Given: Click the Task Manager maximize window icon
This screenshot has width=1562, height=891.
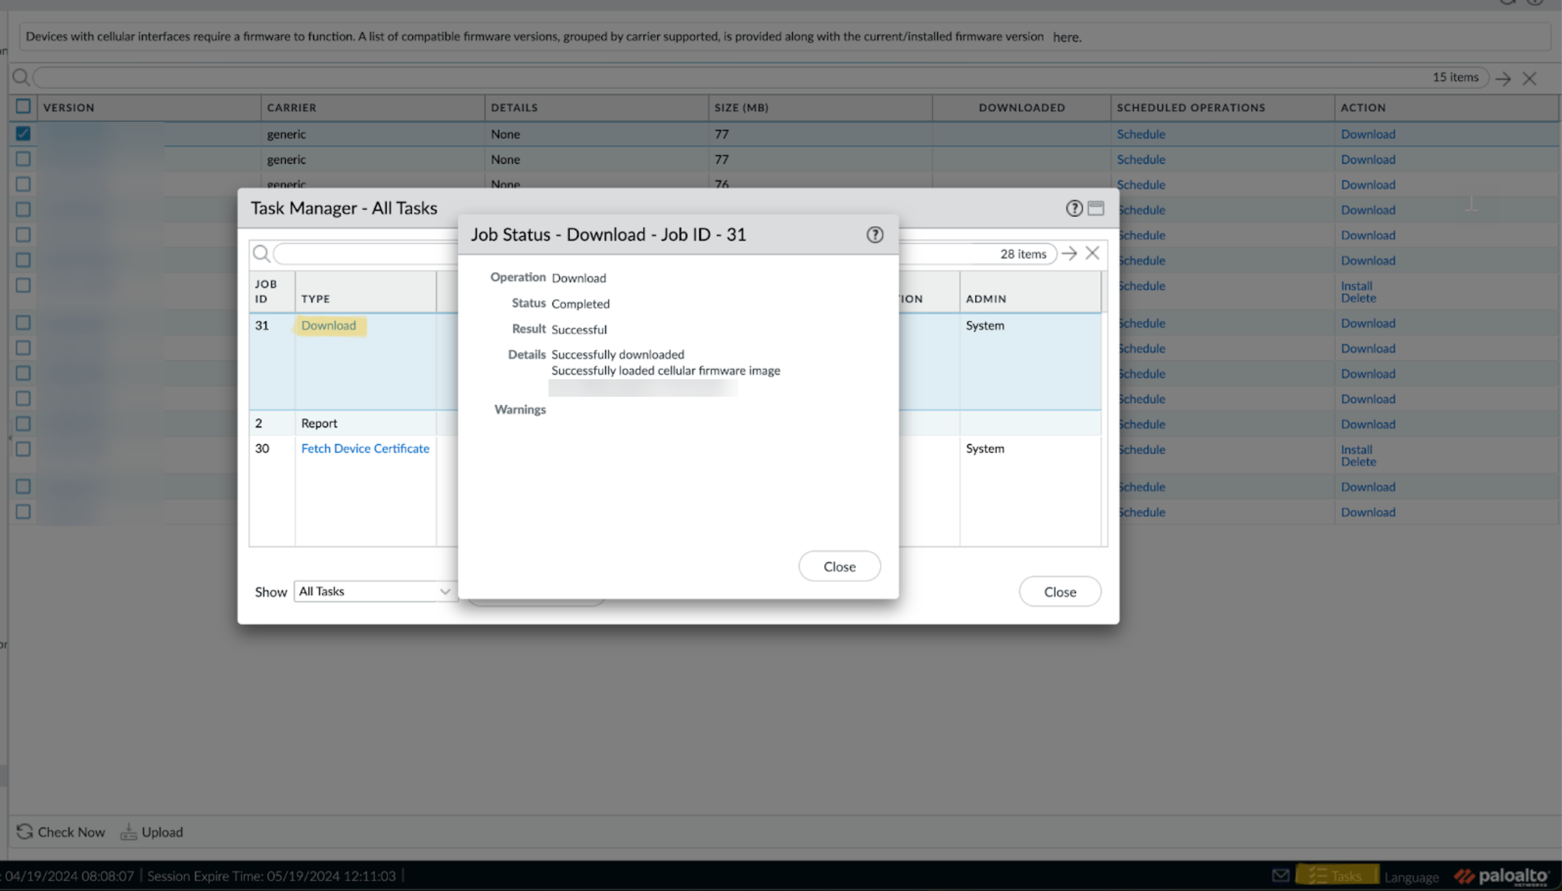Looking at the screenshot, I should pyautogui.click(x=1096, y=209).
